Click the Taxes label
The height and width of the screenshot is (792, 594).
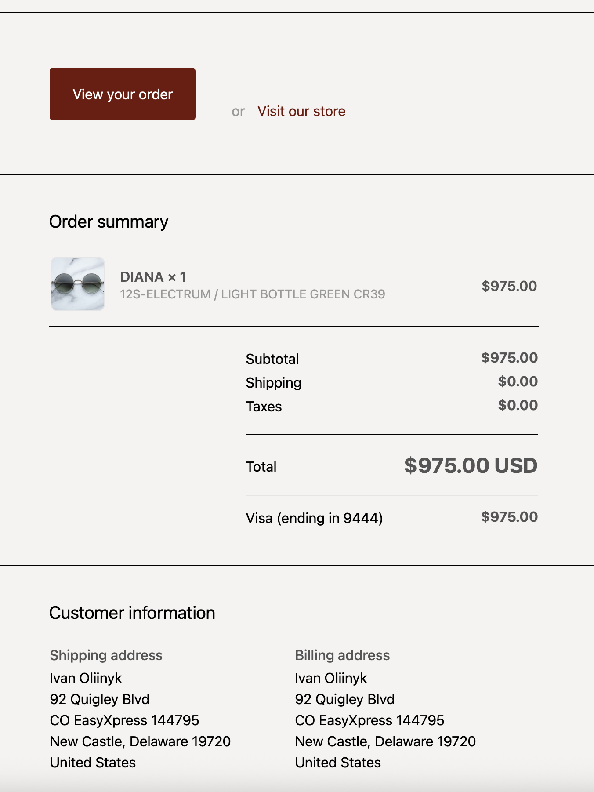(264, 407)
